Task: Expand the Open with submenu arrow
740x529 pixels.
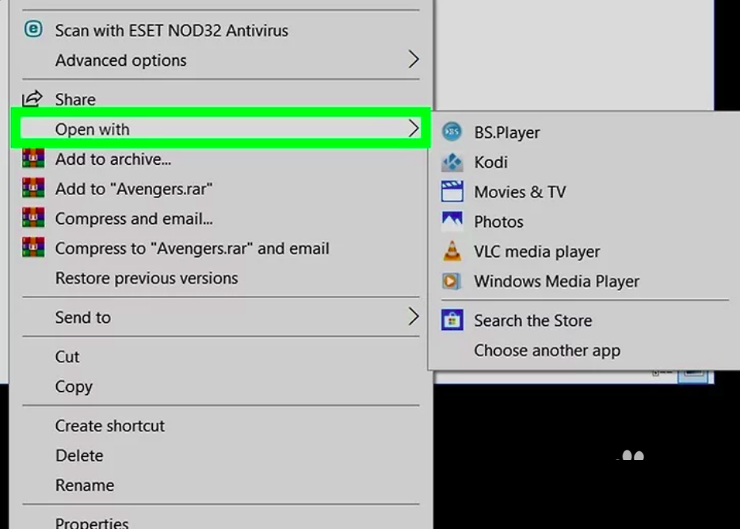Action: [x=414, y=128]
